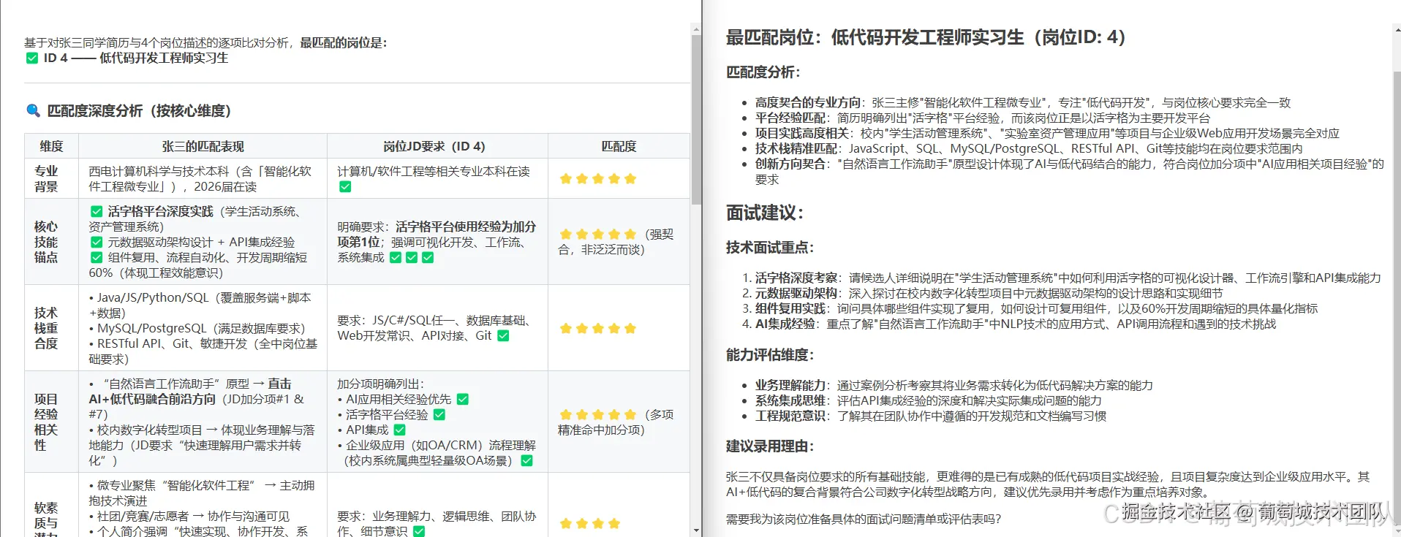Click the 核心技能锚点 row label
The image size is (1401, 537).
click(x=46, y=242)
